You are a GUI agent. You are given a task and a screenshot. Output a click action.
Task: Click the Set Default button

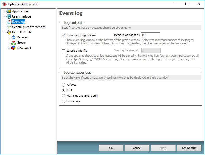click(189, 148)
